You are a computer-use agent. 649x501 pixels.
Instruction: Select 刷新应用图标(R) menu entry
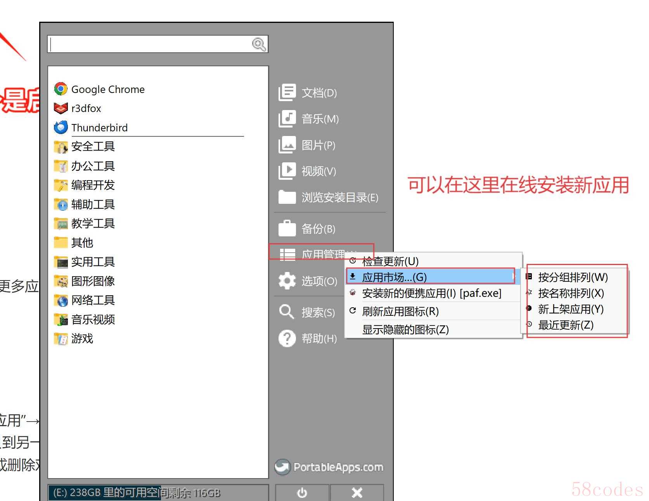(432, 311)
